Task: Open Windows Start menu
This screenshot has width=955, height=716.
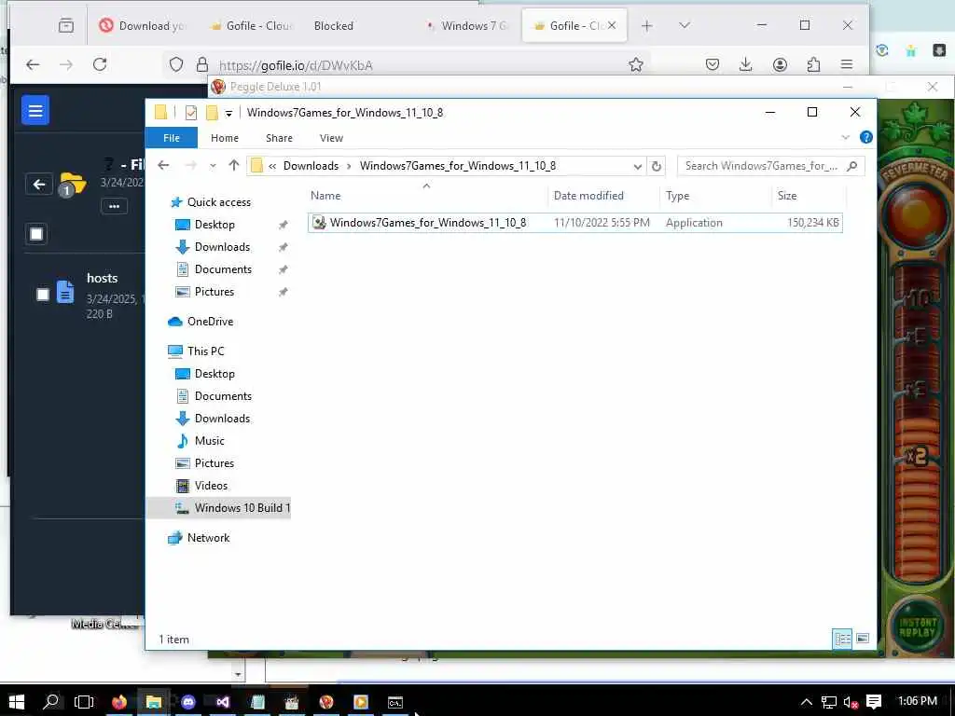Action: pyautogui.click(x=17, y=702)
